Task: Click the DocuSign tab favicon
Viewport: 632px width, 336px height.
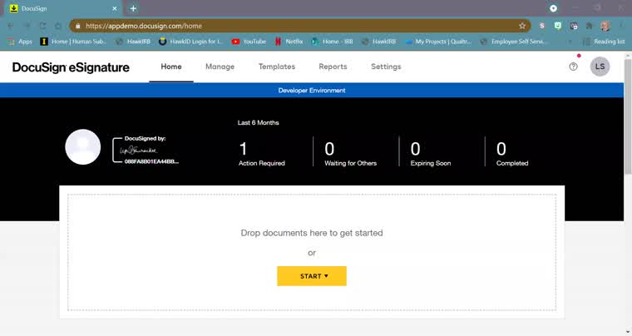Action: pos(14,8)
